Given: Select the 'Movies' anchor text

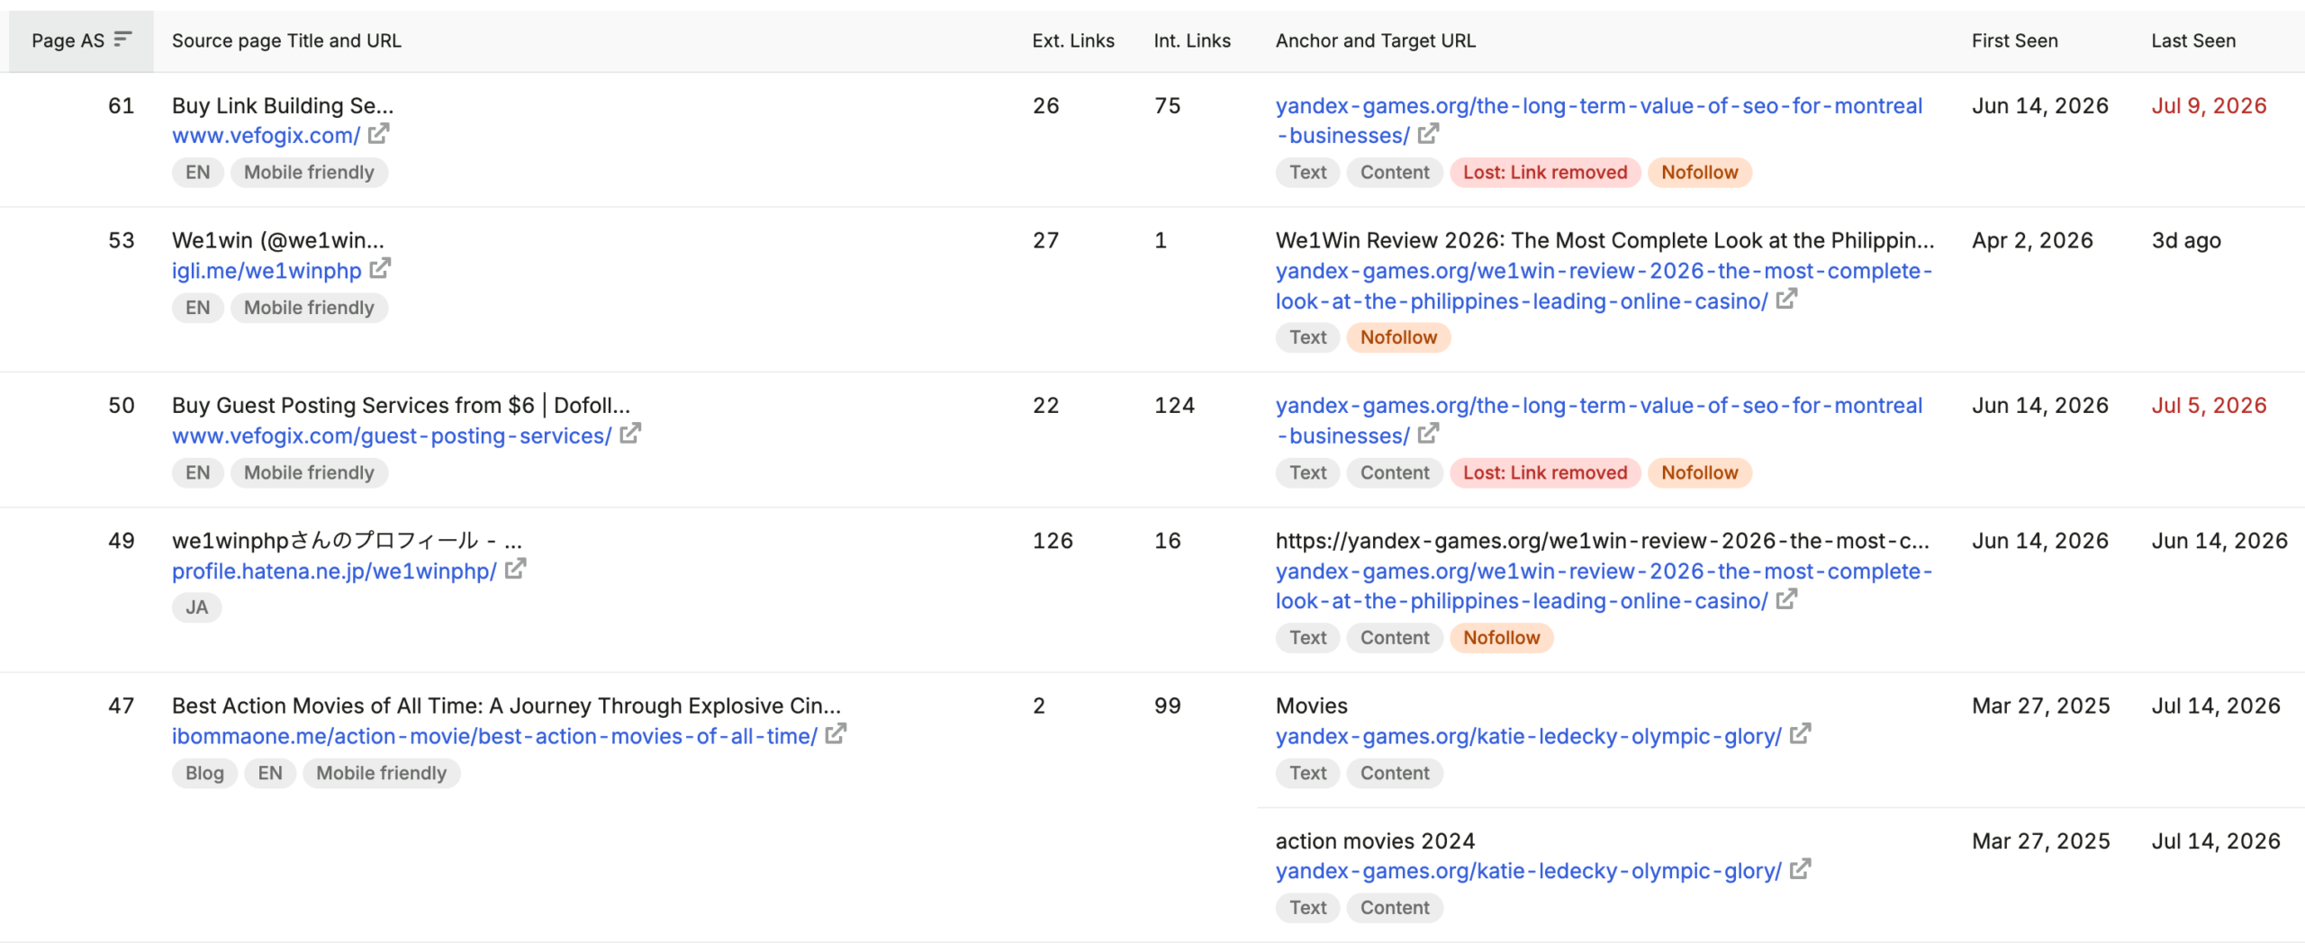Looking at the screenshot, I should coord(1312,705).
